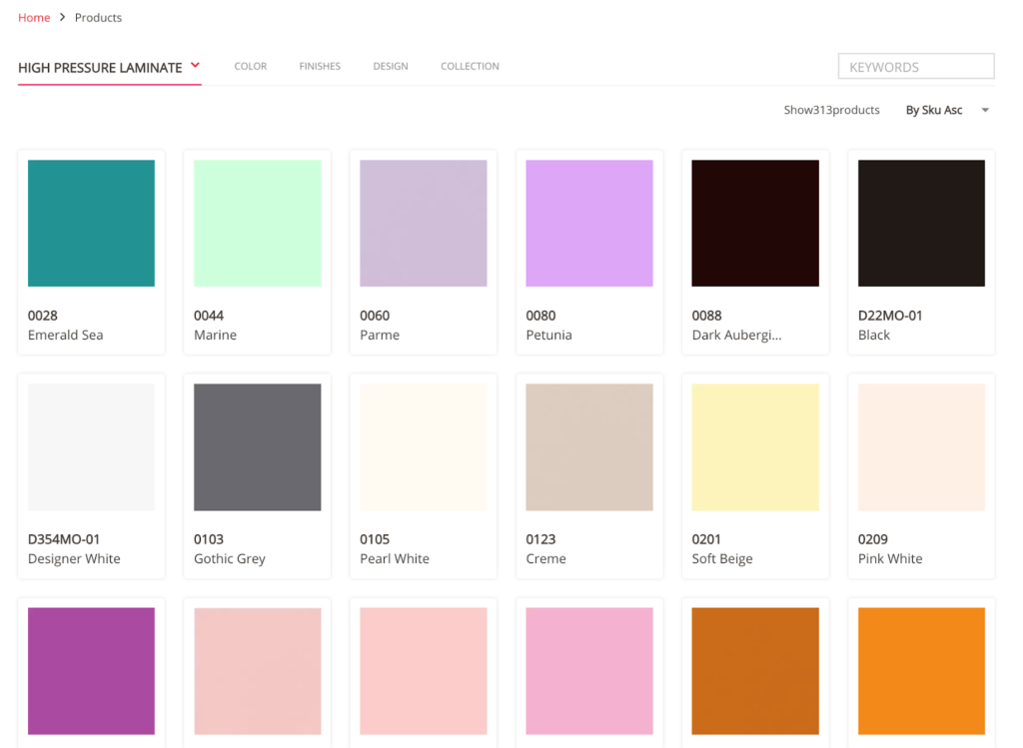This screenshot has height=748, width=1023.
Task: Choose the Soft Beige yellow swatch
Action: [x=755, y=446]
